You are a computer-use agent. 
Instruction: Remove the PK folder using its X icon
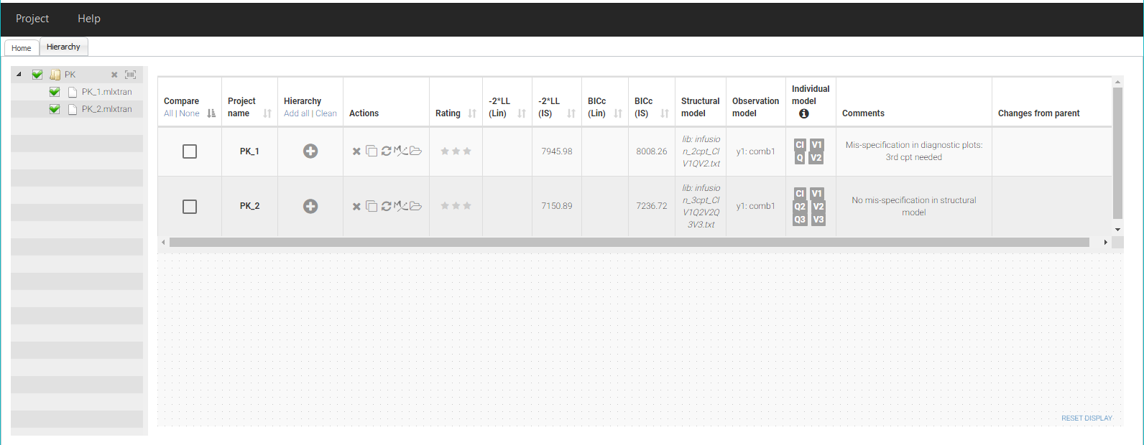114,75
